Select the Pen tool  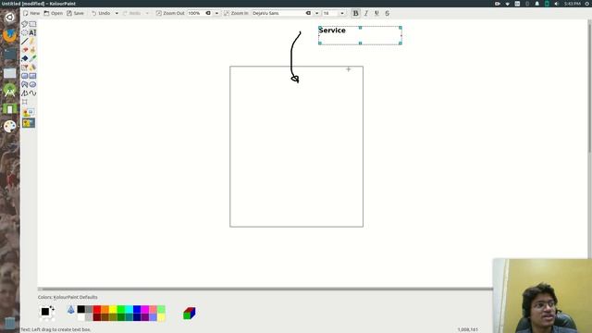coord(33,42)
